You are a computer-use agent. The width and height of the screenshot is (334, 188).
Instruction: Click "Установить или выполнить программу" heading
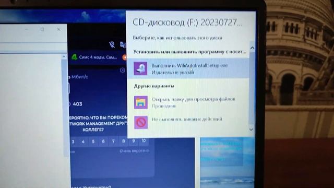(x=189, y=52)
